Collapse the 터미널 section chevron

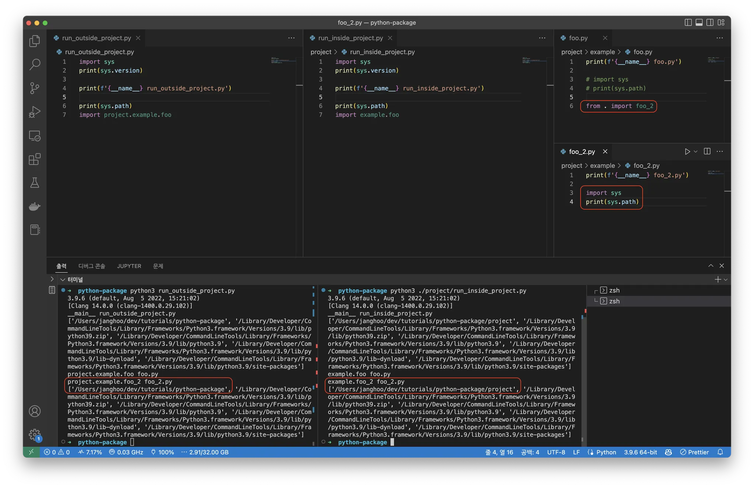[x=63, y=280]
